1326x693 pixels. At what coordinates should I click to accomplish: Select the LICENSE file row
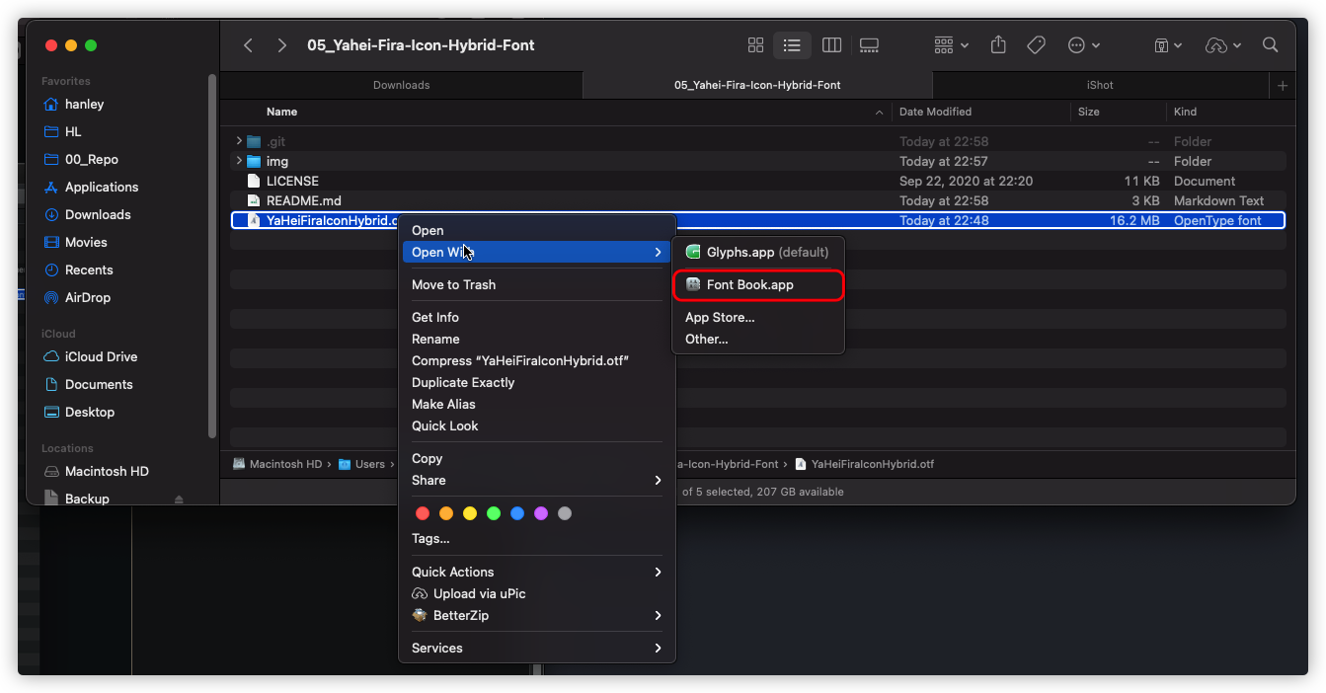click(757, 181)
